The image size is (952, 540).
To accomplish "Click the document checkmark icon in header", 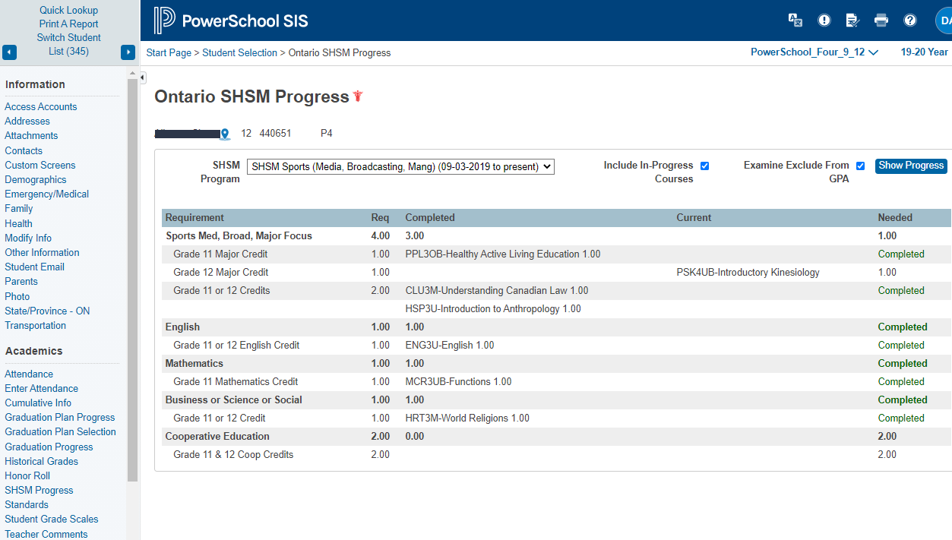I will 852,21.
